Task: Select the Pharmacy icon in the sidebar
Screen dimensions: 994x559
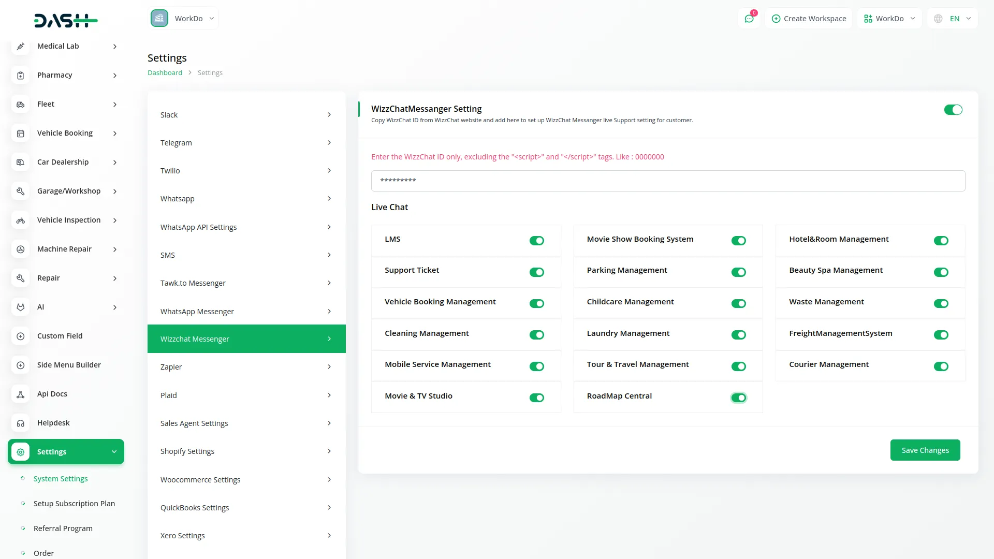Action: [x=20, y=75]
